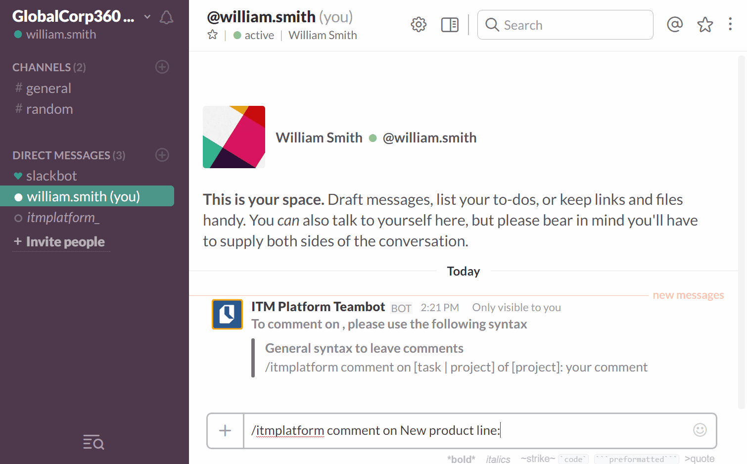The image size is (747, 464).
Task: Click the William Smith profile avatar
Action: pyautogui.click(x=234, y=137)
